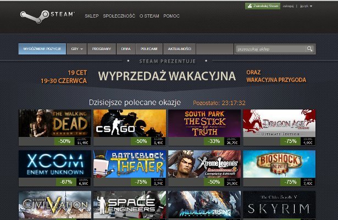Click the Steam logo

pos(49,15)
